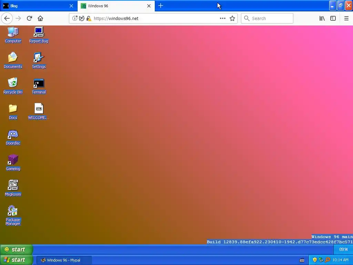
Task: Open the Settings desktop shortcut
Action: tap(39, 60)
